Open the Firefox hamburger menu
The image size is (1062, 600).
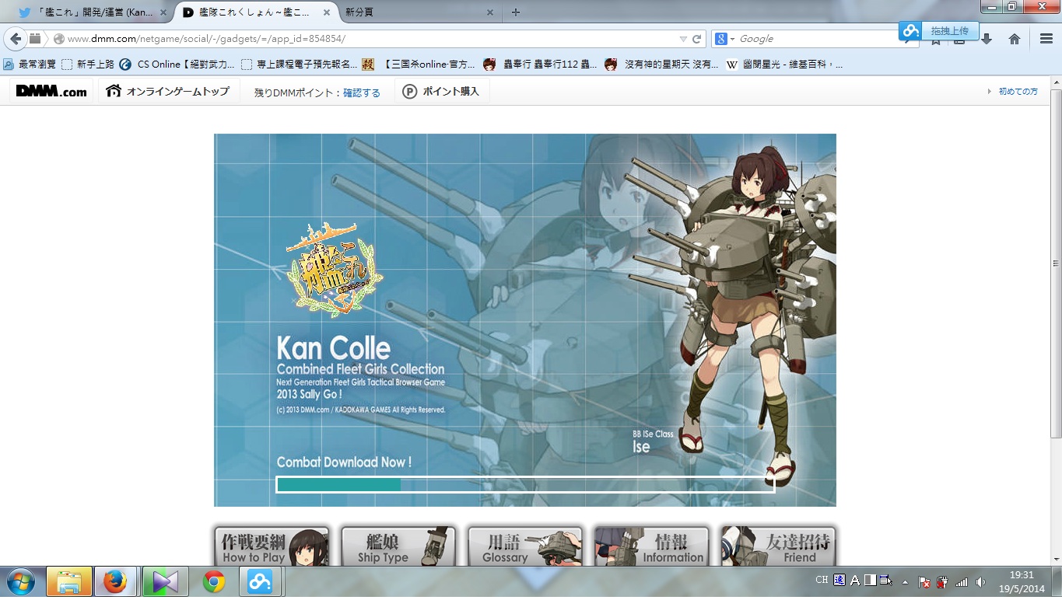(1046, 39)
